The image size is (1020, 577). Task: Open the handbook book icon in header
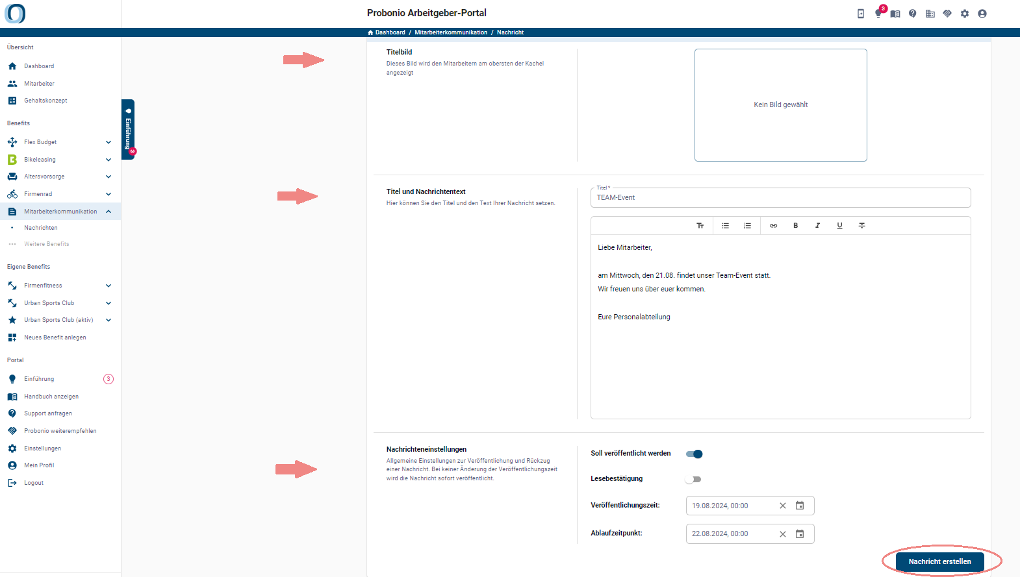pos(895,14)
